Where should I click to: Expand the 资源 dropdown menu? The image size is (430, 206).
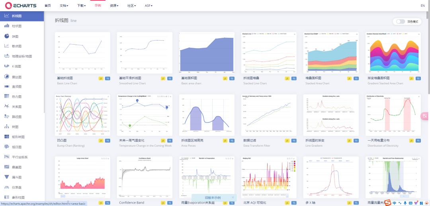click(x=114, y=6)
